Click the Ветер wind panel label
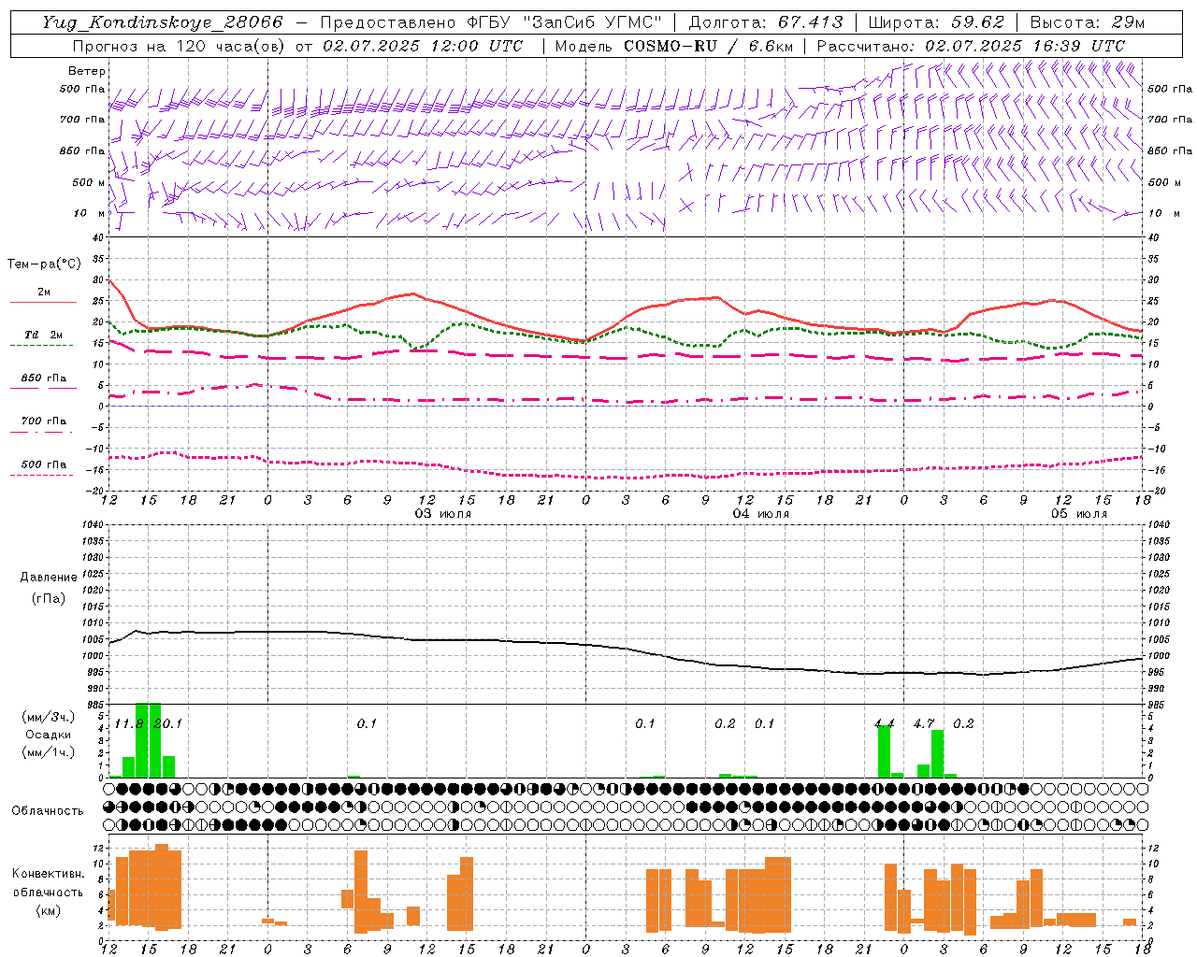This screenshot has height=957, width=1197. pos(87,71)
